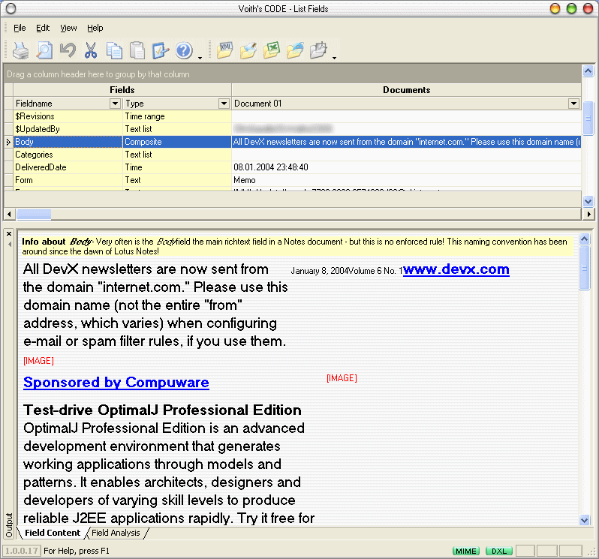Viewport: 599px width, 559px height.
Task: Click the Export to XML folder icon
Action: pyautogui.click(x=225, y=50)
